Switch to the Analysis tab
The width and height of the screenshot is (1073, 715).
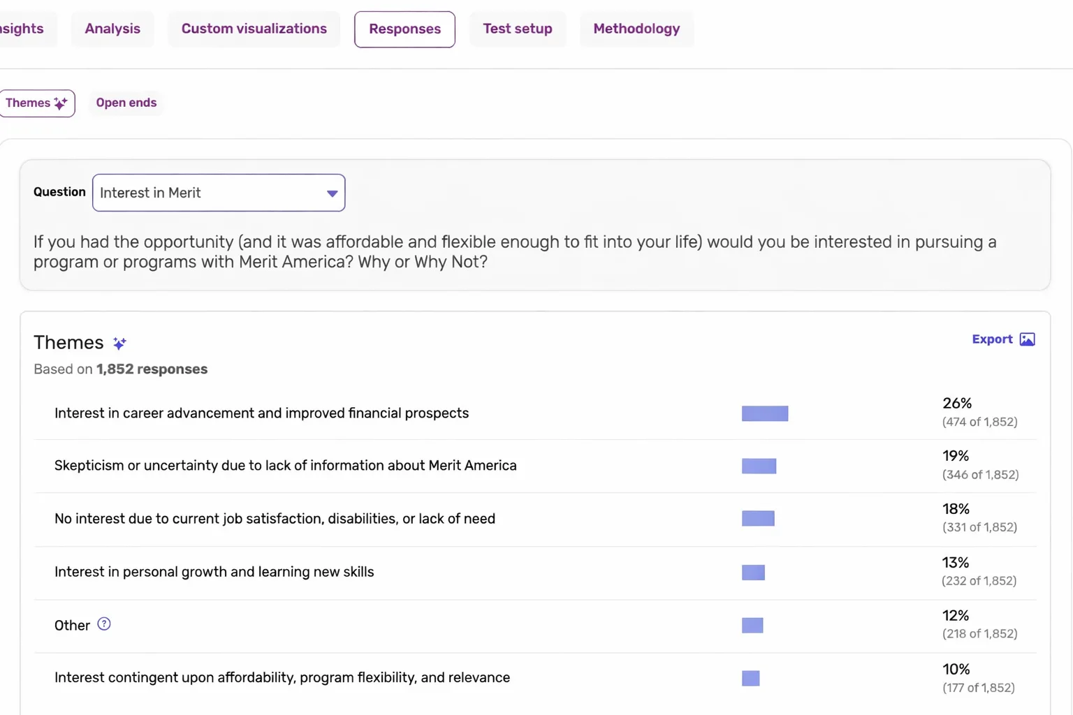coord(112,29)
